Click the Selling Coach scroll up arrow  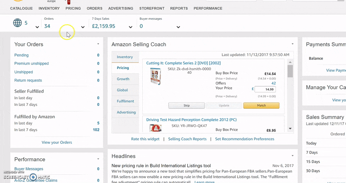[x=290, y=62]
